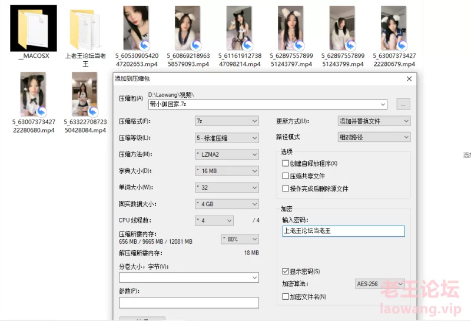The height and width of the screenshot is (321, 471).
Task: Expand the 加密算法 AES-256 dropdown
Action: click(380, 284)
